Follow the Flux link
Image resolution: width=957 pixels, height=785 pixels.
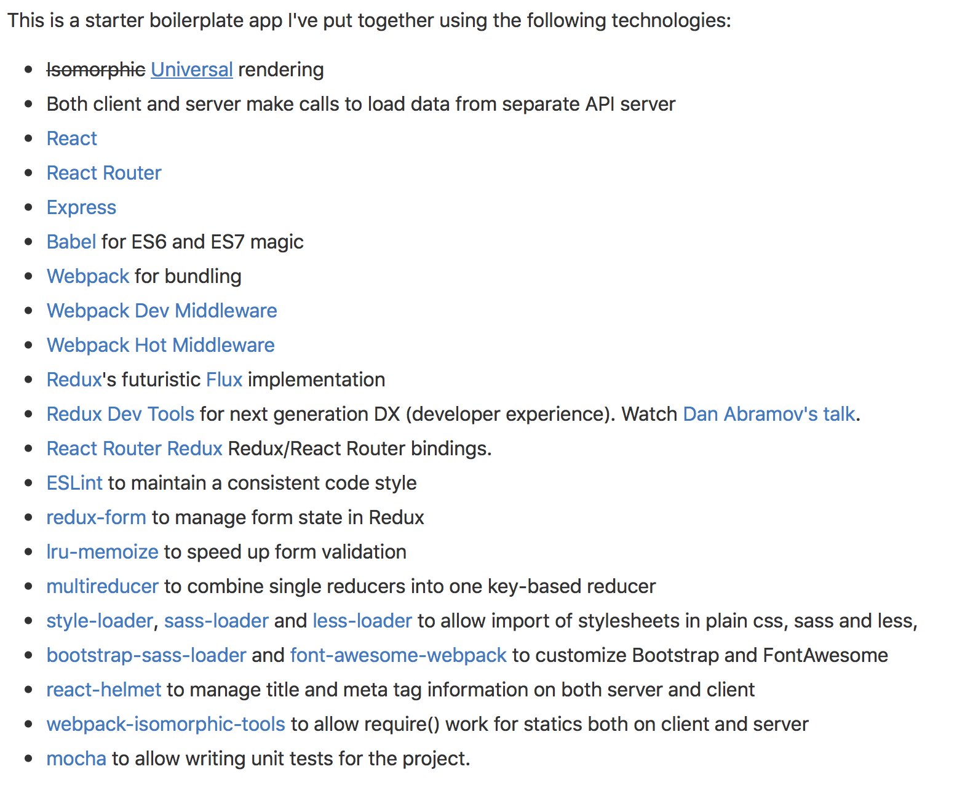(x=224, y=380)
